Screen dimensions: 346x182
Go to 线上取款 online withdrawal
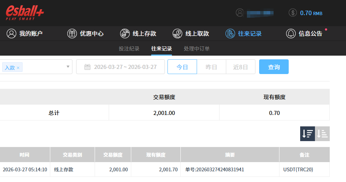(191, 34)
